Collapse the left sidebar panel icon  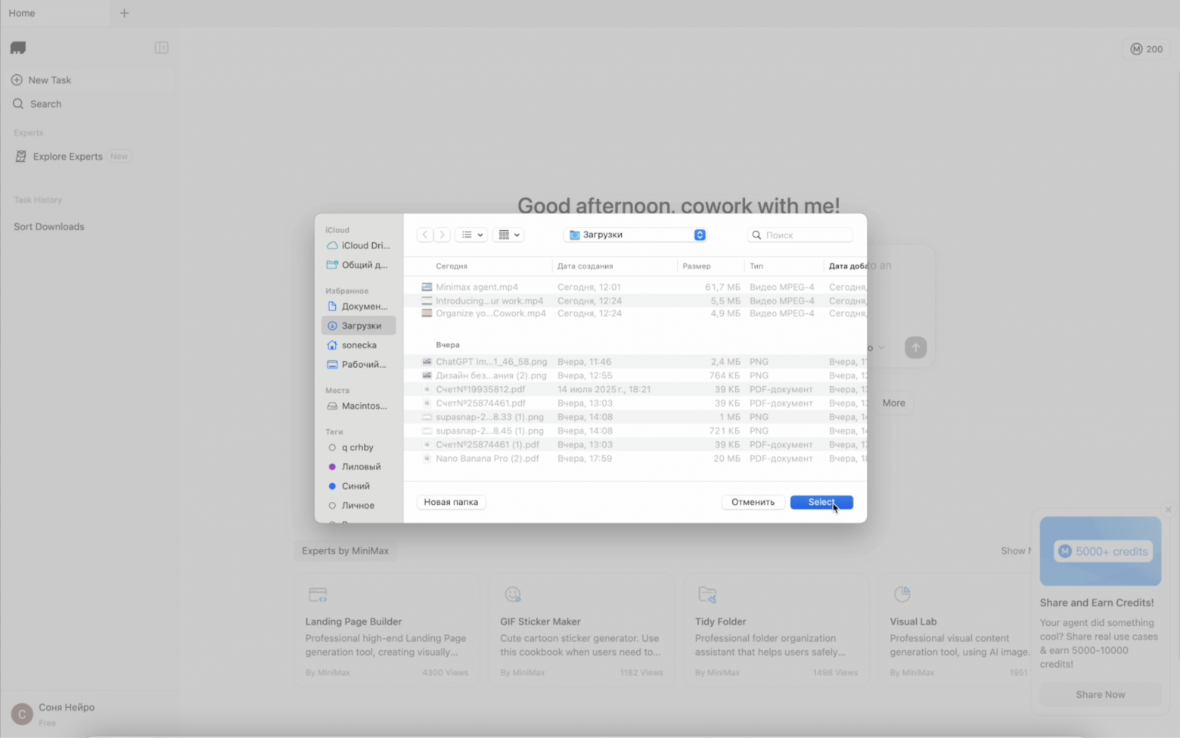tap(161, 48)
